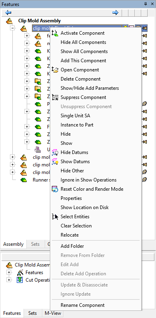Collapse the selected clip mold sub-assembly node
Screen dimensions: 156x318
[13, 28]
